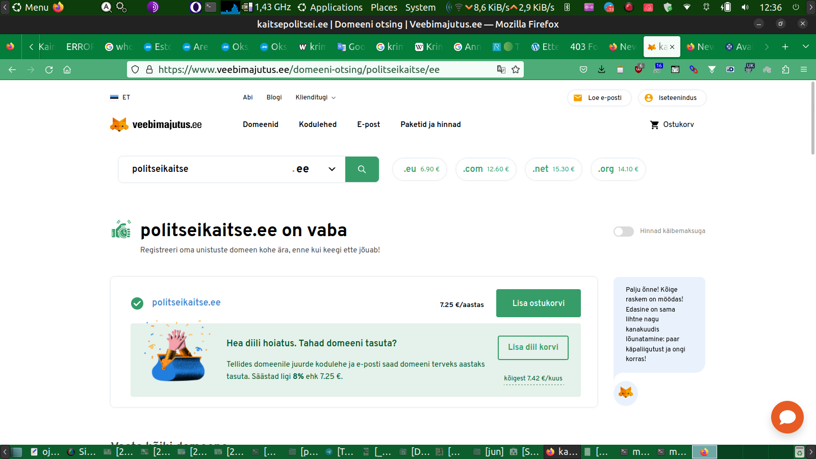Click the Firefox reload page icon
This screenshot has width=816, height=459.
click(49, 69)
